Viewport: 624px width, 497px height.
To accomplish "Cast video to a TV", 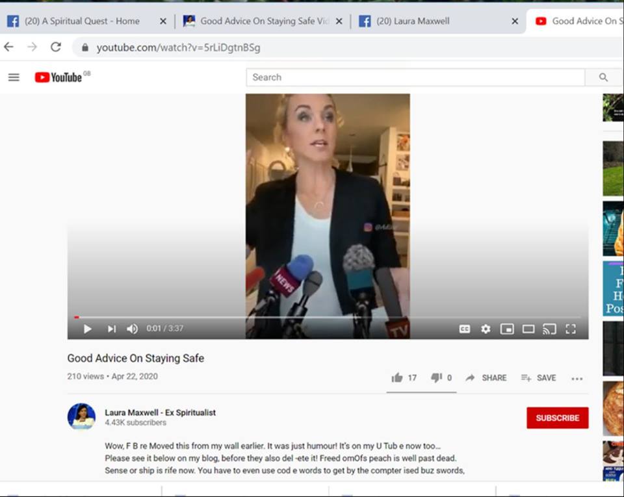I will click(549, 329).
